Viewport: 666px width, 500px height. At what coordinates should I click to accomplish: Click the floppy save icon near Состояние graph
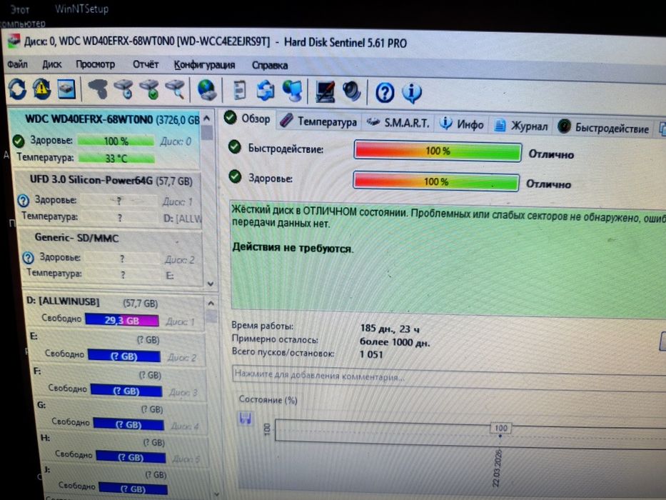(x=246, y=419)
